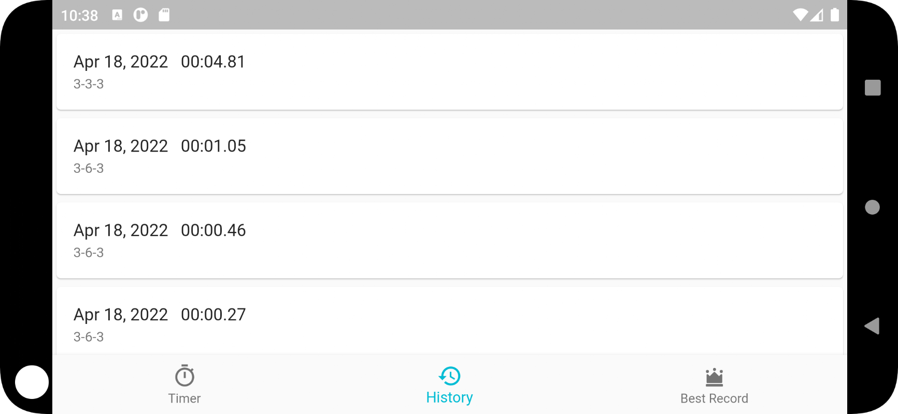Tap the Android back triangle button
Screen dimensions: 898x414
(872, 326)
